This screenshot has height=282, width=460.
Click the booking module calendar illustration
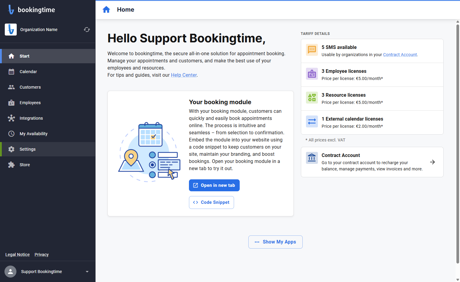coord(149,152)
